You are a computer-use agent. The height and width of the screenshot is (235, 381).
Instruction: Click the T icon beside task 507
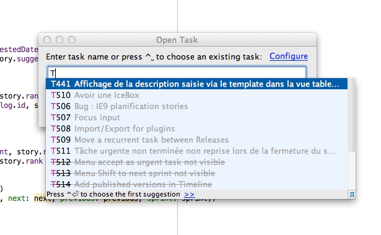[53, 118]
